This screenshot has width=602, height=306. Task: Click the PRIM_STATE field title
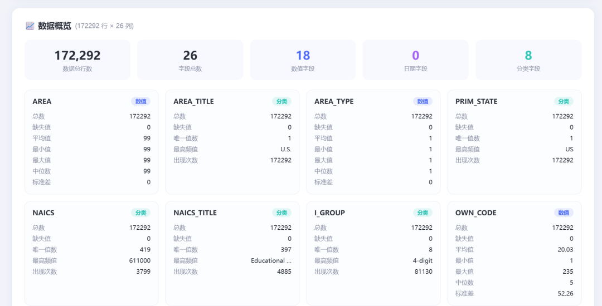click(x=477, y=101)
